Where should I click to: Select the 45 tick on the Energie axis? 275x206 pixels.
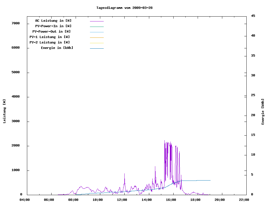[253, 16]
